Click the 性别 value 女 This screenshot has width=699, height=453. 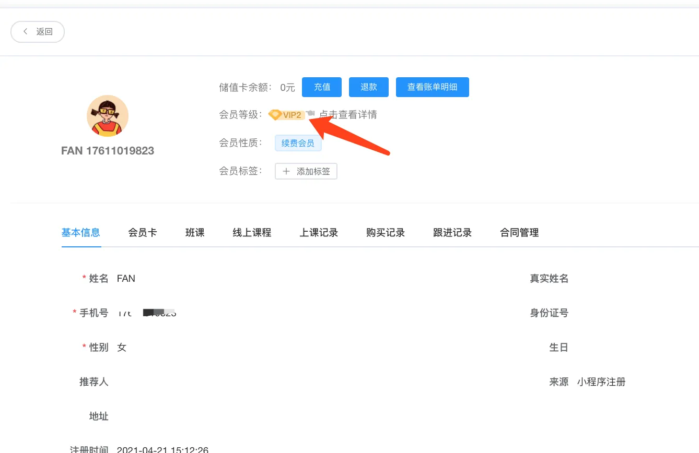122,348
